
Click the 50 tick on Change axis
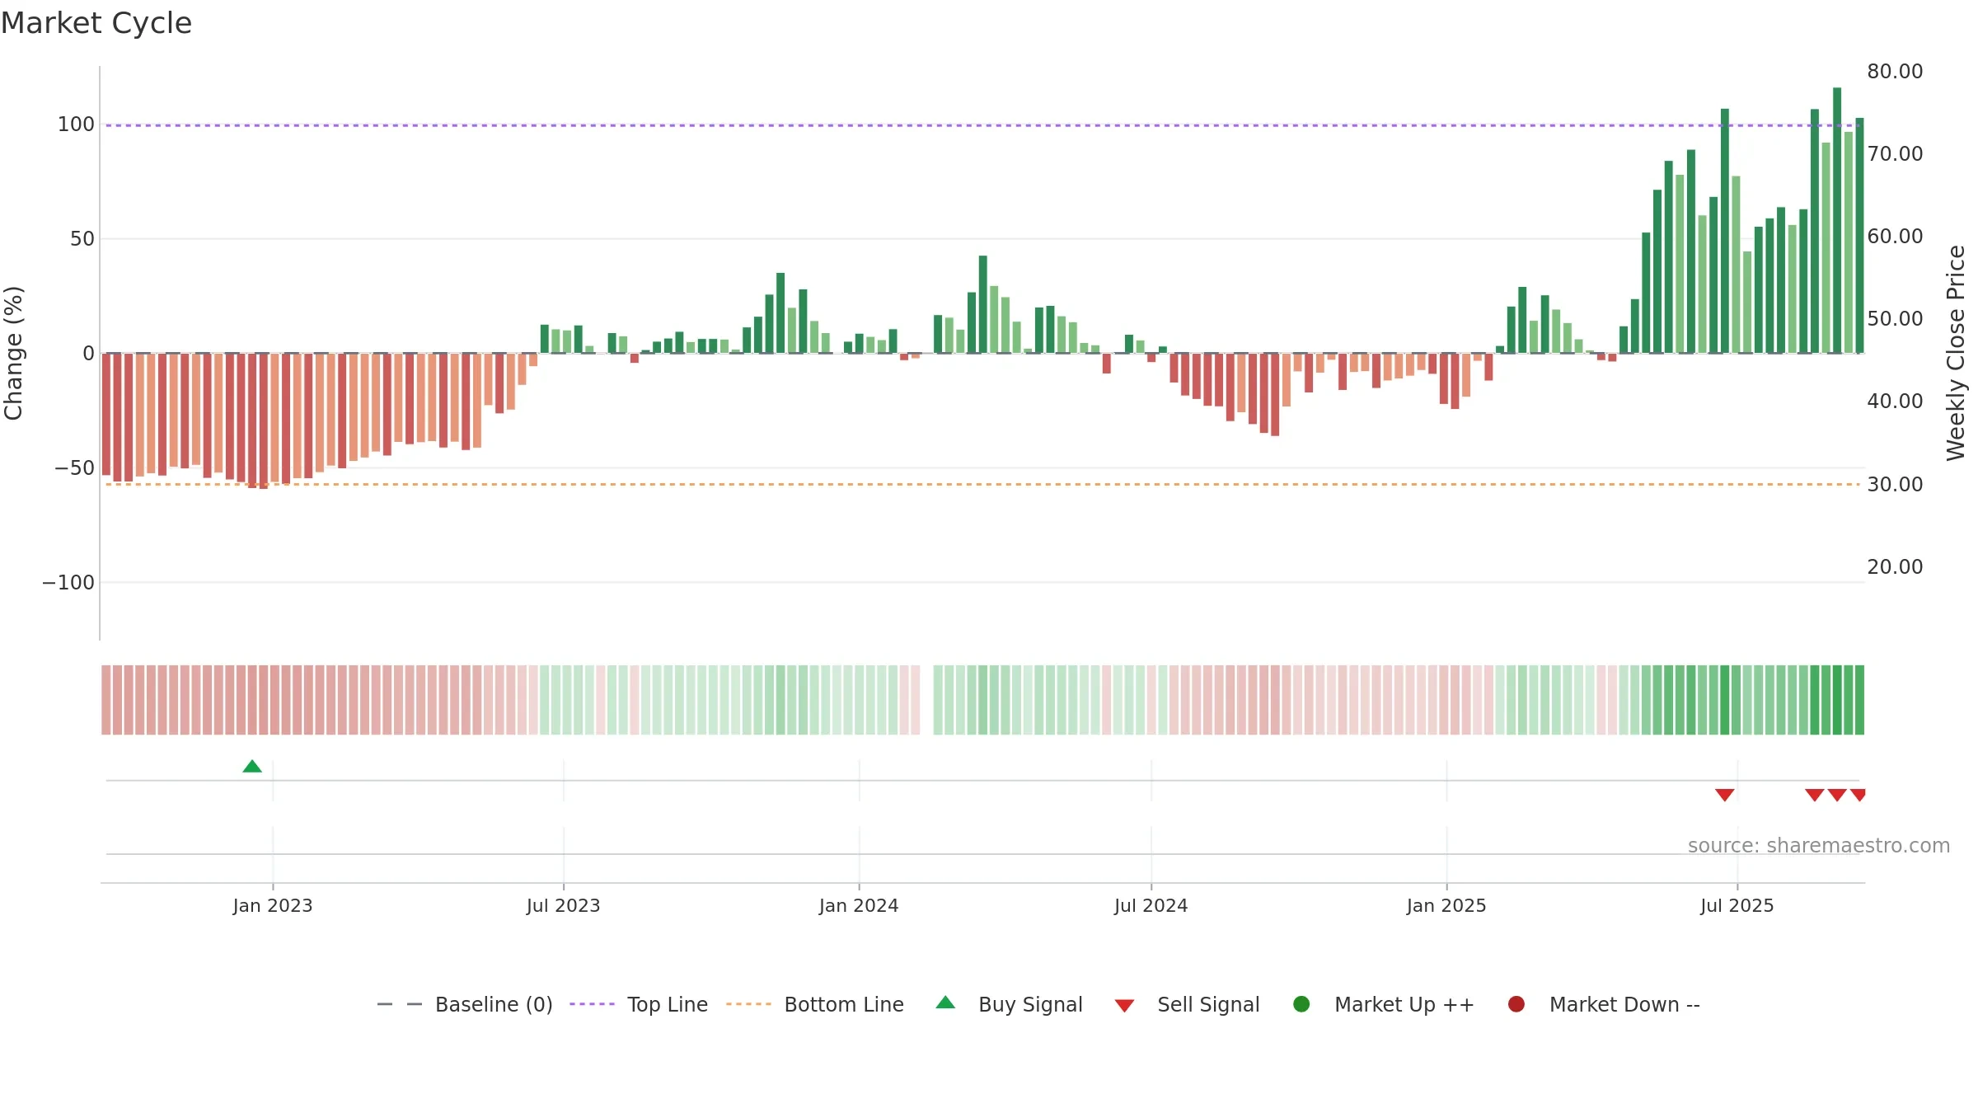(x=82, y=239)
